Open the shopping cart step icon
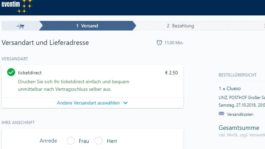Image resolution: width=265 pixels, height=149 pixels. 20,26
